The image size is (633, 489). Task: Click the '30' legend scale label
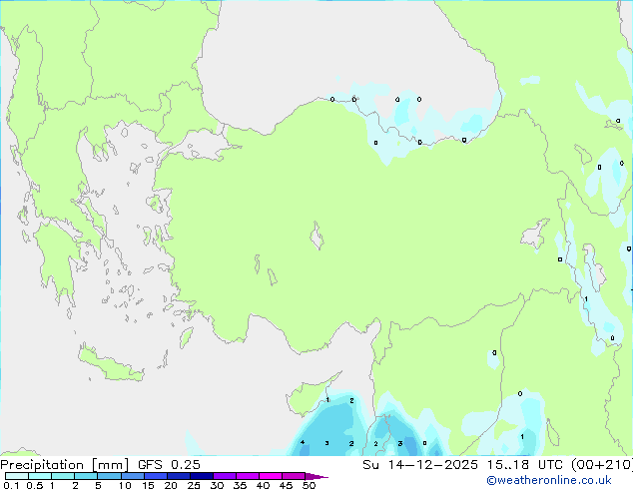[217, 485]
